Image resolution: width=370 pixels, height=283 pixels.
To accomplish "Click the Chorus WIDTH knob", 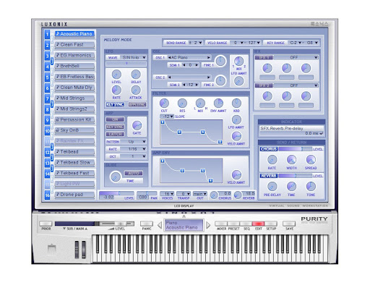I will (x=291, y=160).
